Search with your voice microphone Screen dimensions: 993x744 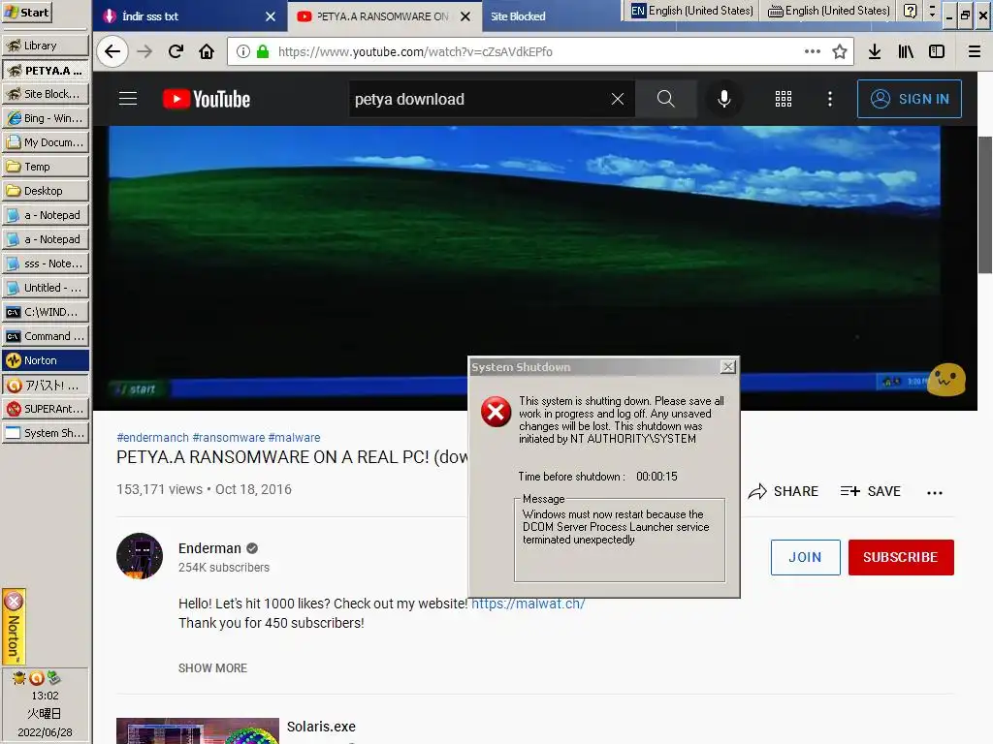tap(724, 99)
